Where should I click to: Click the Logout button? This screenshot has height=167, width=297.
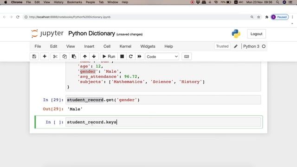pos(256,34)
